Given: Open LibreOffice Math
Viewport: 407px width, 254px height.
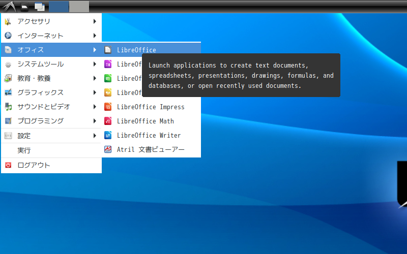Looking at the screenshot, I should coord(145,121).
